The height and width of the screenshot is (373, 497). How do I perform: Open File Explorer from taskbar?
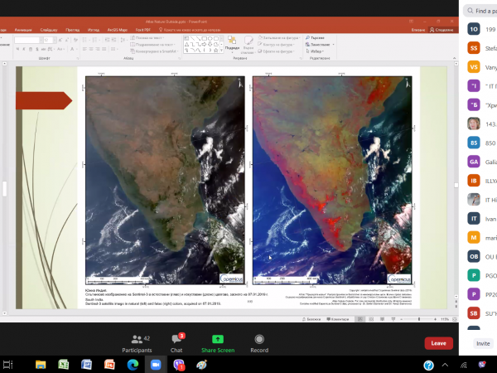point(41,365)
